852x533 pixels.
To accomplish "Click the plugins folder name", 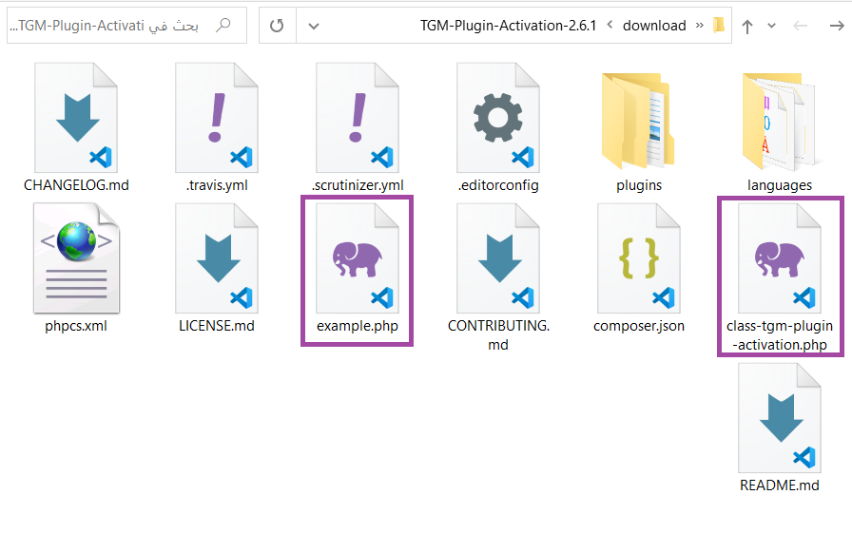I will [639, 185].
